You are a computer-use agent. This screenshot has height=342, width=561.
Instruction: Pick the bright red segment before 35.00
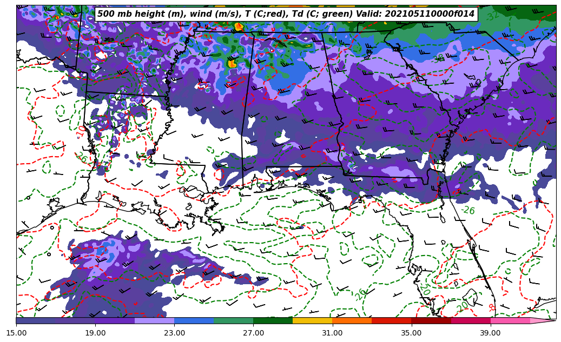coord(391,320)
